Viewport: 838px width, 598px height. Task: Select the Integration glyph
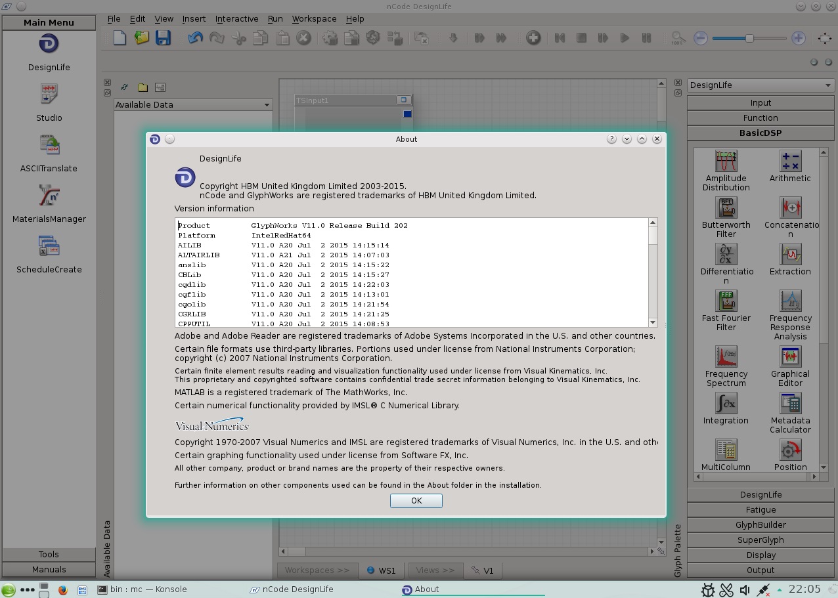(x=726, y=408)
